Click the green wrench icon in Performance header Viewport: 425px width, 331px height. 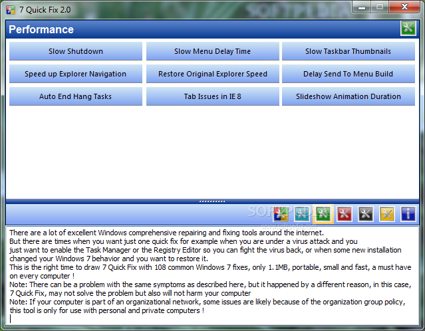coord(408,28)
